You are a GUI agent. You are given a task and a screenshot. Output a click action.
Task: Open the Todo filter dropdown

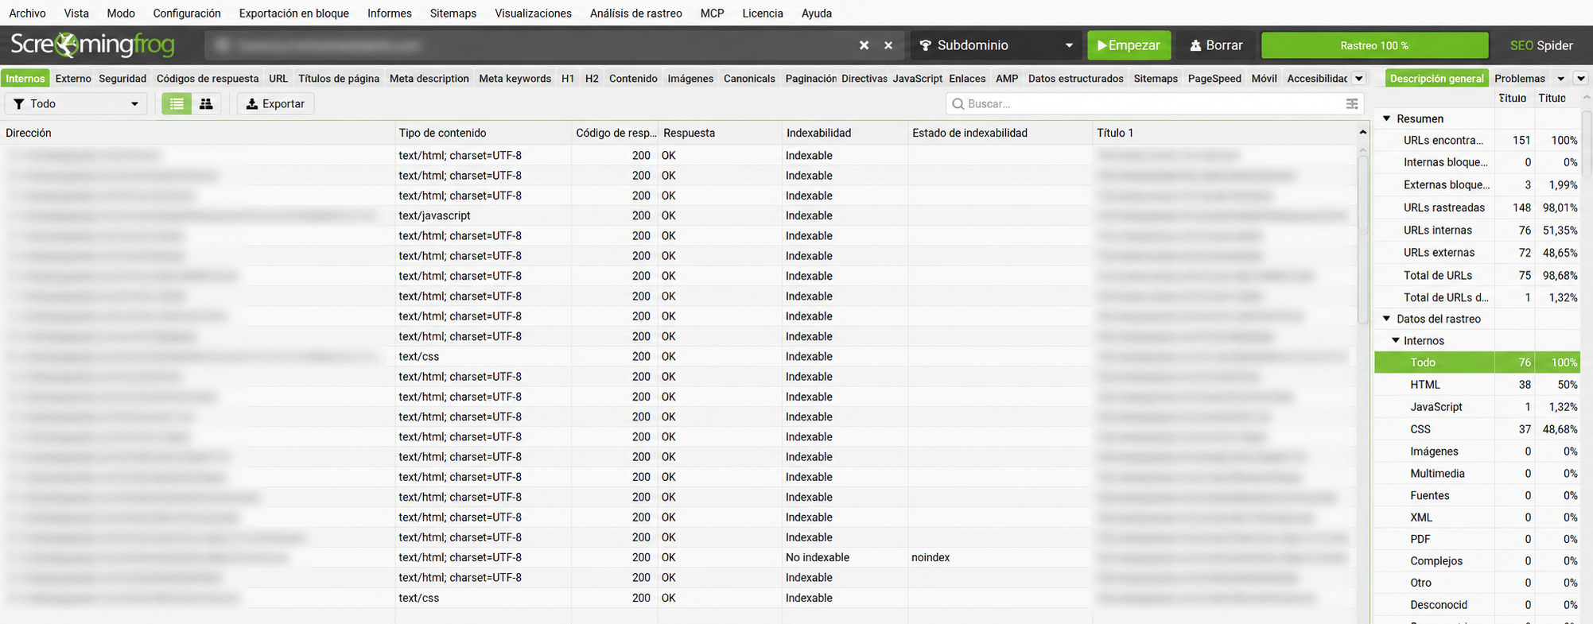tap(76, 104)
